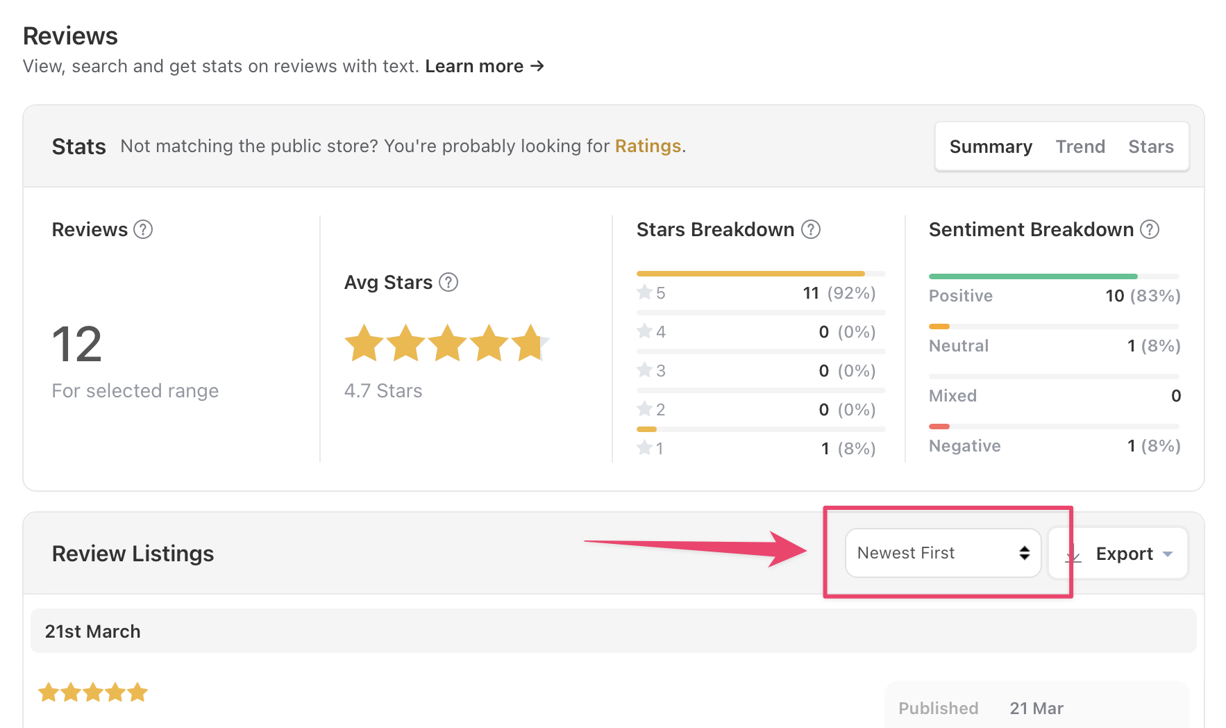Select the Summary tab
Screen dimensions: 1226x728
tap(990, 147)
